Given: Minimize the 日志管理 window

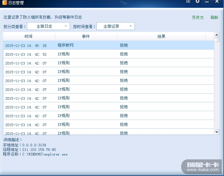Looking at the screenshot, I should coord(207,2).
